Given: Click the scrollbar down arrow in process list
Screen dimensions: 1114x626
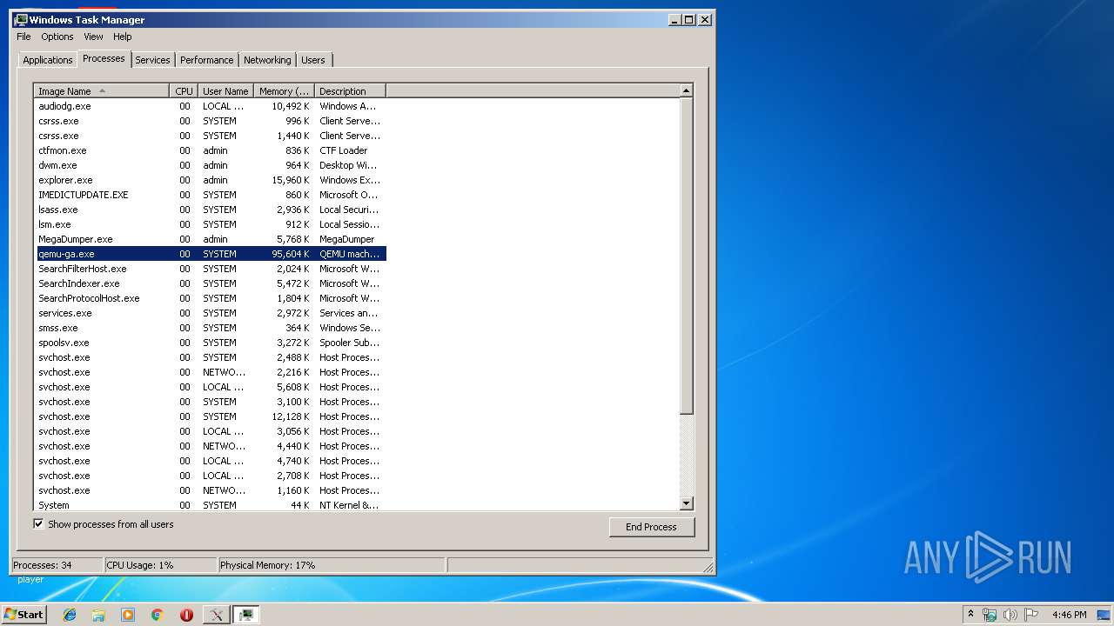Looking at the screenshot, I should pyautogui.click(x=686, y=503).
